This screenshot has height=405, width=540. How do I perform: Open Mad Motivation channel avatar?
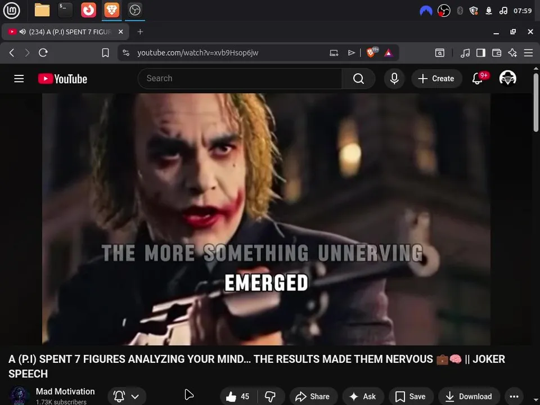pos(19,395)
